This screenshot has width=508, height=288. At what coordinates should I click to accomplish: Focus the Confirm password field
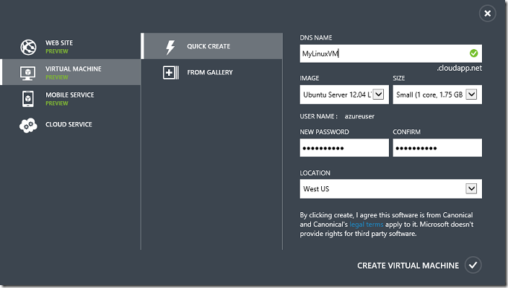[x=437, y=148]
